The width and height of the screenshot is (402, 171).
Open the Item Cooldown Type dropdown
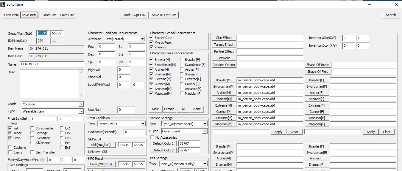click(143, 124)
